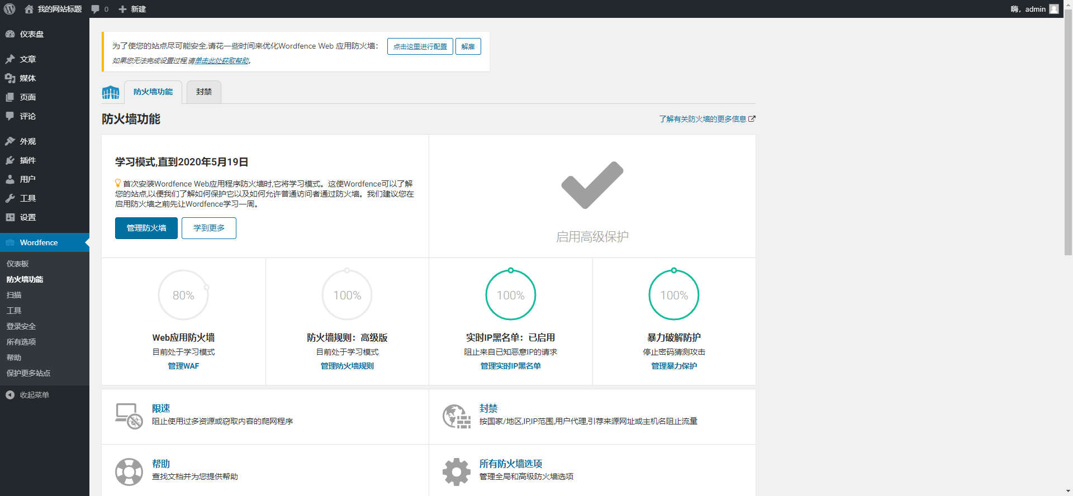Click the 限速 rate limiting monitor icon
Viewport: 1073px width, 496px height.
(x=129, y=416)
